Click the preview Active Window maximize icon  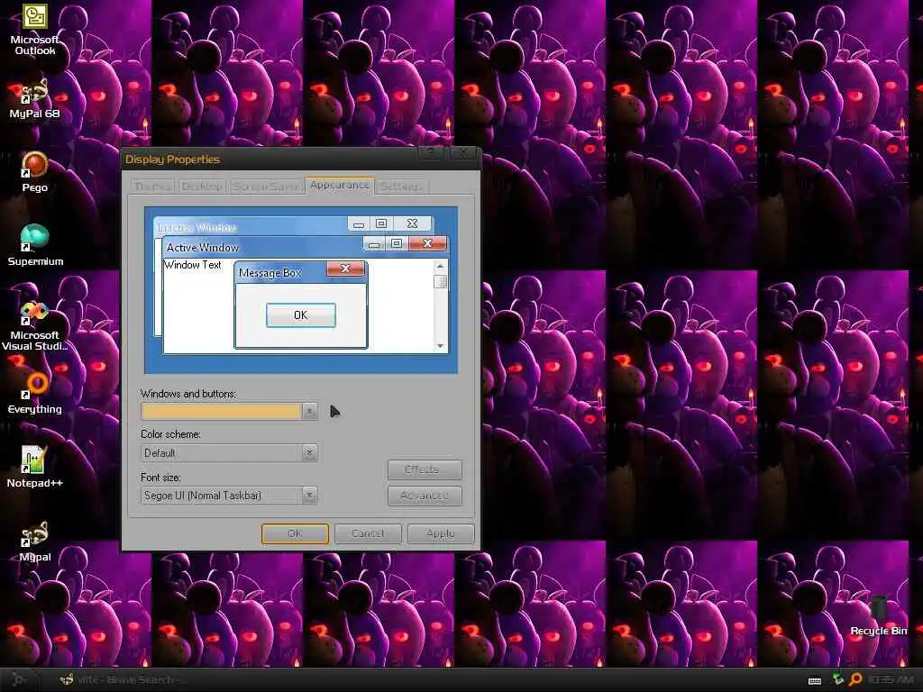pyautogui.click(x=397, y=243)
